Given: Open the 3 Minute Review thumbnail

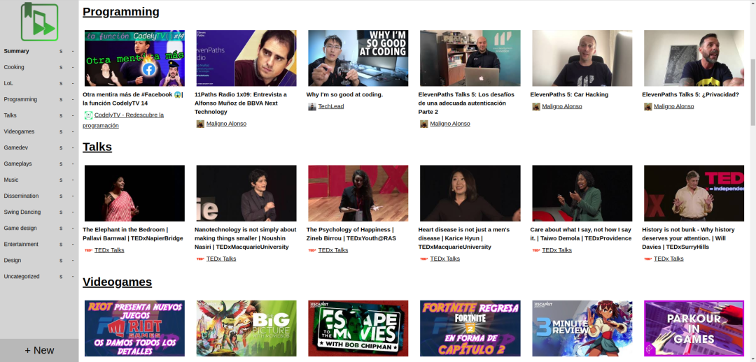Looking at the screenshot, I should (582, 328).
